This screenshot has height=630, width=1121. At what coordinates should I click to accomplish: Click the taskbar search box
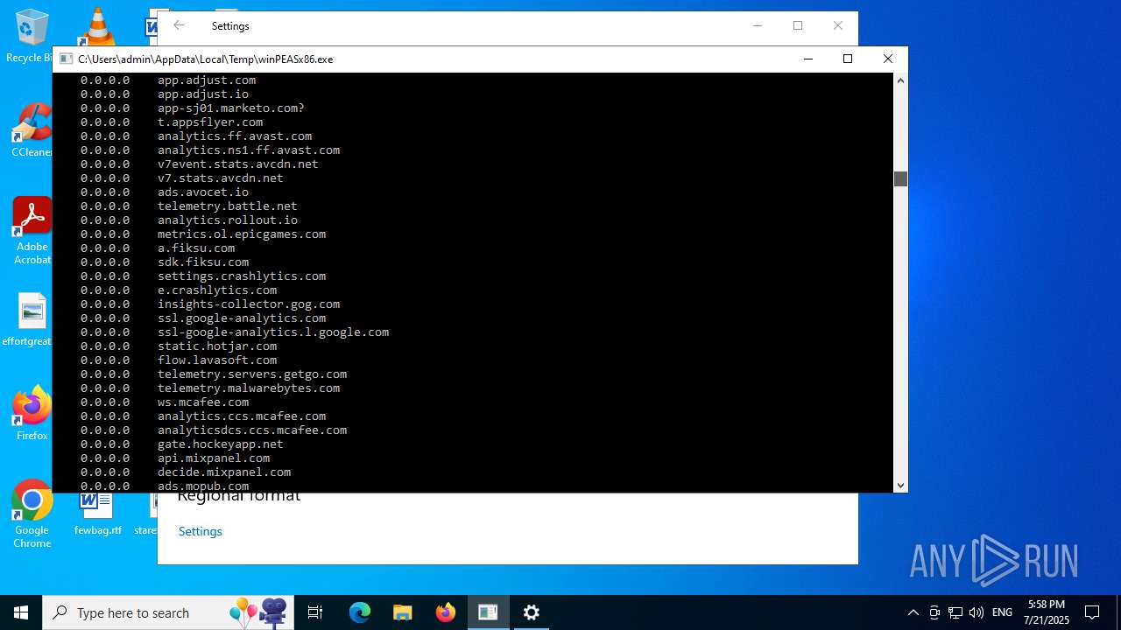169,612
